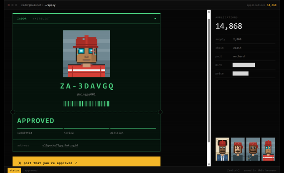Screen dimensions: 284x173
Task: Click the 'submitted' progress step
Action: pos(25,133)
